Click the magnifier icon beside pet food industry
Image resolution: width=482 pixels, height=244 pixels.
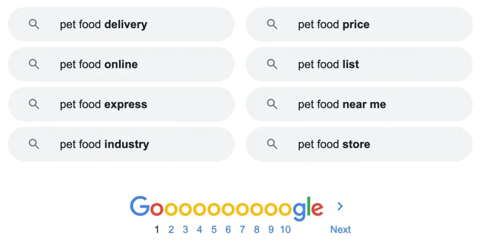coord(34,144)
